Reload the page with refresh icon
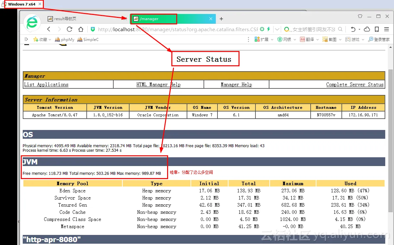The image size is (394, 245). tap(69, 29)
